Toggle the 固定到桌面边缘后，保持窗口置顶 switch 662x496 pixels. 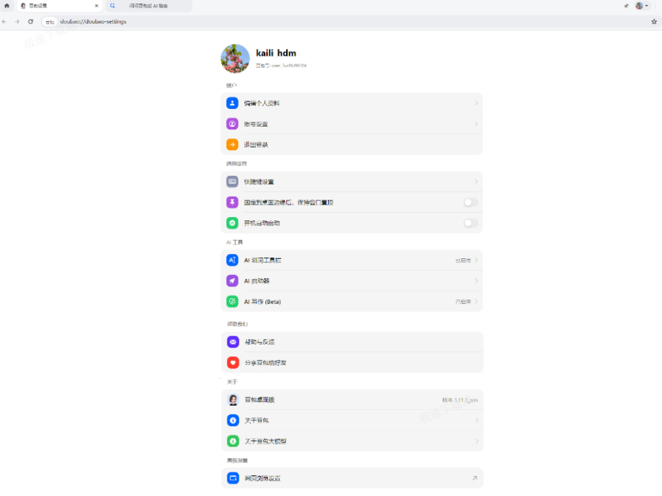coord(471,202)
